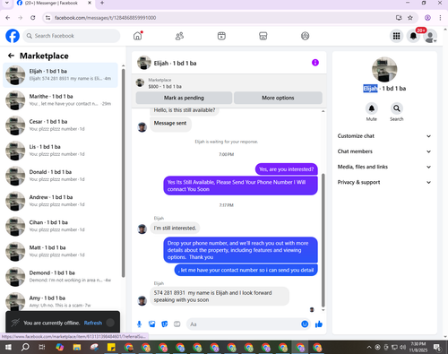Open the Cihan conversation
The height and width of the screenshot is (354, 448).
61,226
